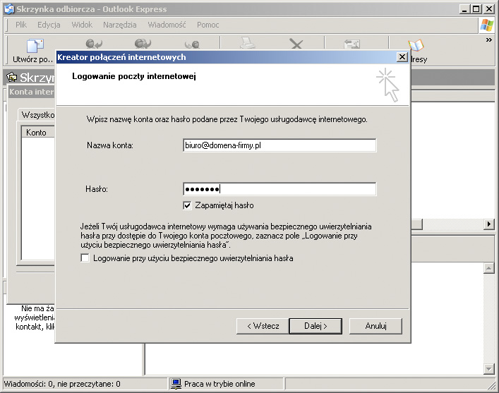Viewport: 499px width, 393px height.
Task: Toggle the Zapamiętaj hasło checkbox
Action: pyautogui.click(x=187, y=205)
